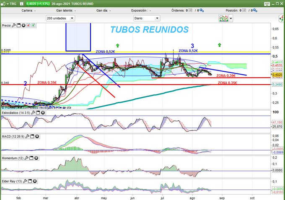
Task: Expand the collapsed side toolbar arrow at right edge
Action: (x=281, y=18)
